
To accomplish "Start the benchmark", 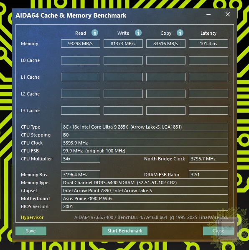I will [x=125, y=231].
